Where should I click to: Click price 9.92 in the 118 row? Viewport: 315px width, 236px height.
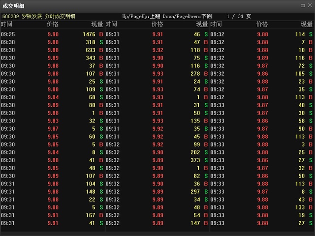157,50
